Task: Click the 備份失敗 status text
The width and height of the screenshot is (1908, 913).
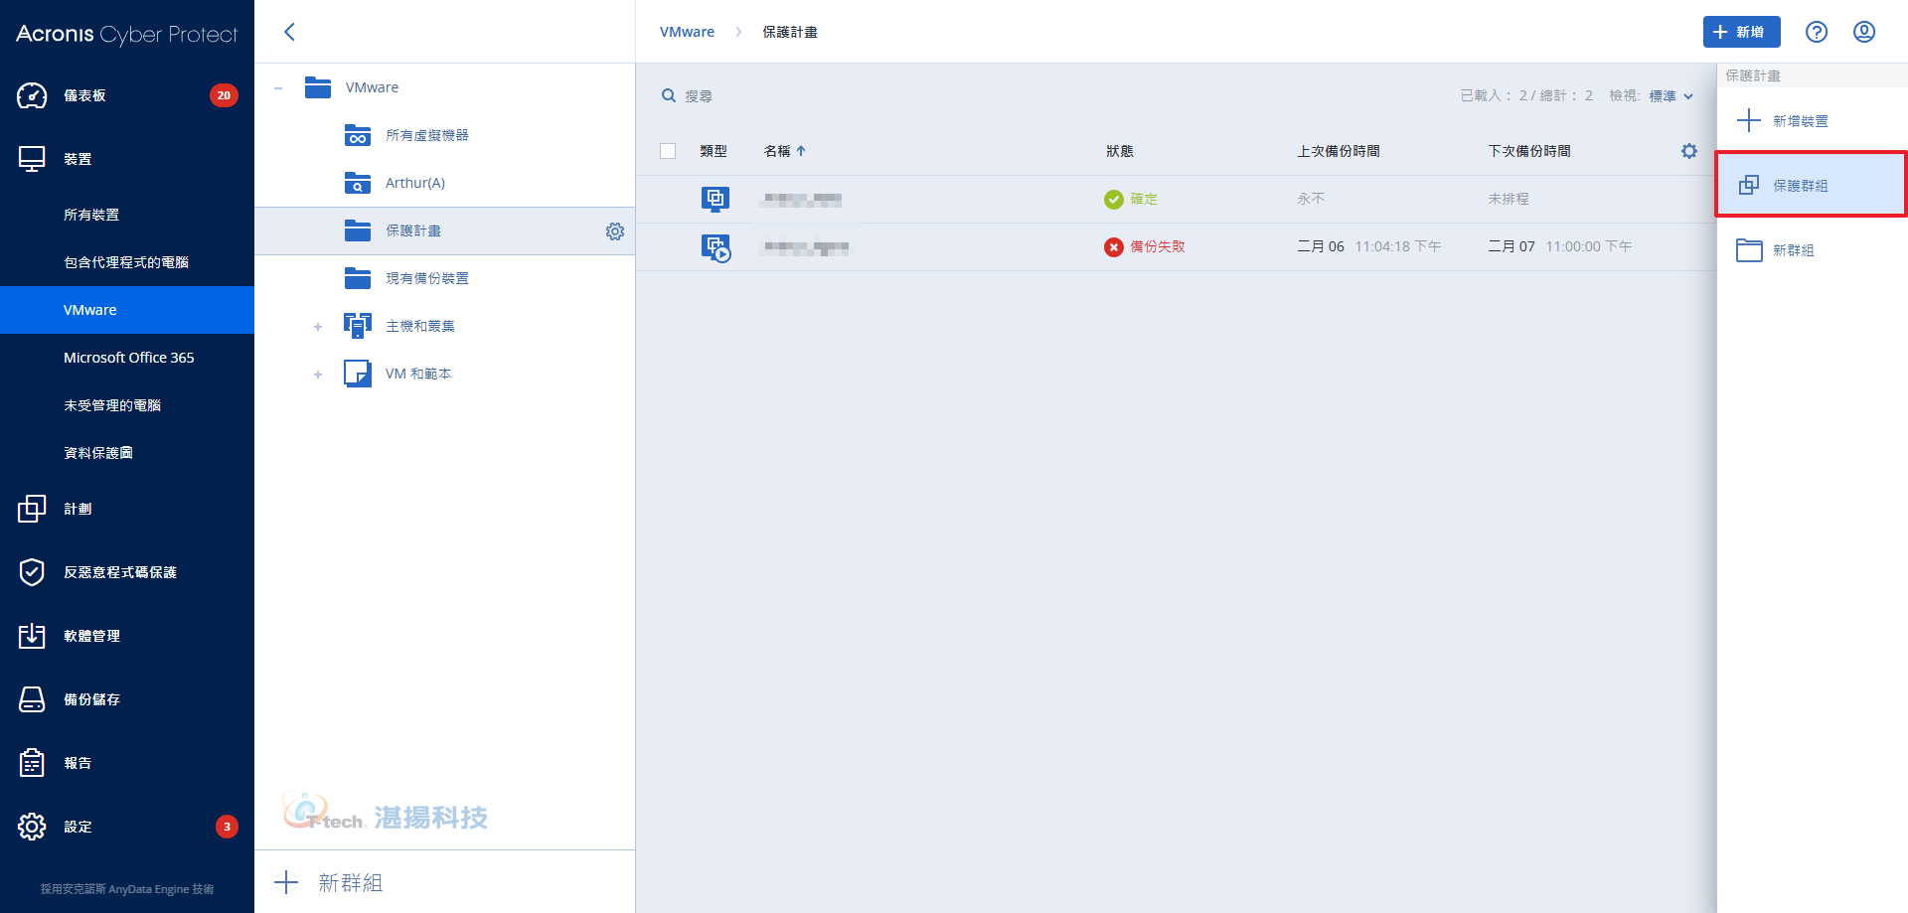Action: click(1158, 246)
